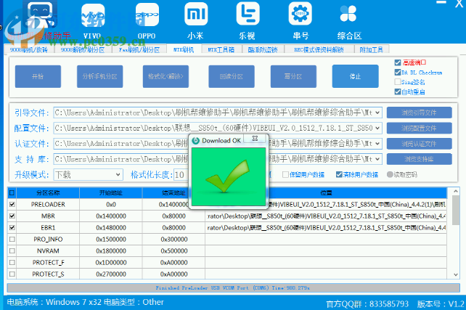466x310 pixels.
Task: Expand the 认证文件 path dropdown
Action: 377,144
